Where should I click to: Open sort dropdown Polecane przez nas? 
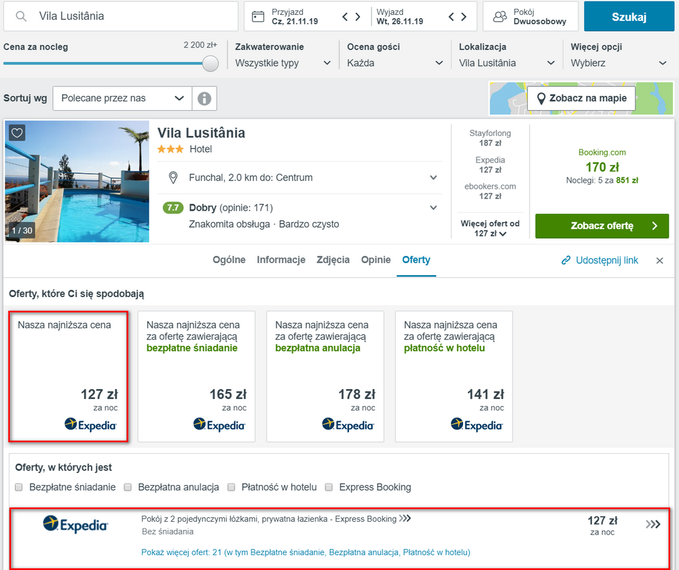point(122,99)
